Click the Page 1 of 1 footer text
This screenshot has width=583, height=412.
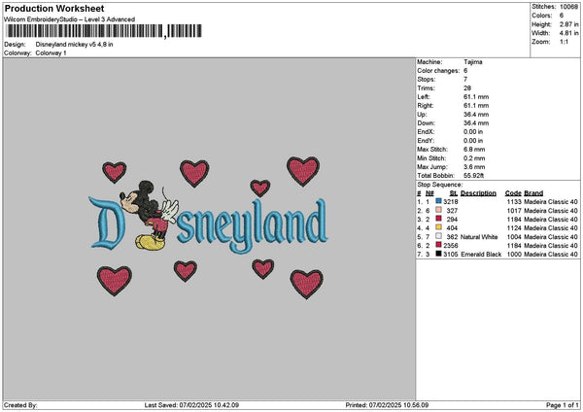563,405
